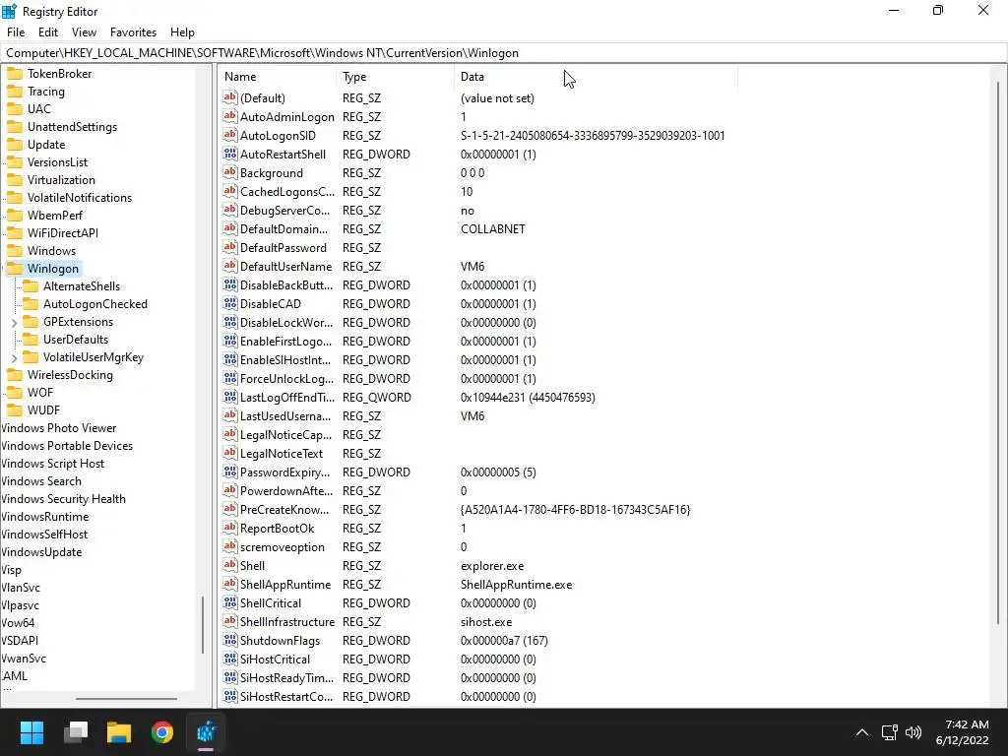
Task: Select the Virtualization folder icon
Action: coord(15,180)
